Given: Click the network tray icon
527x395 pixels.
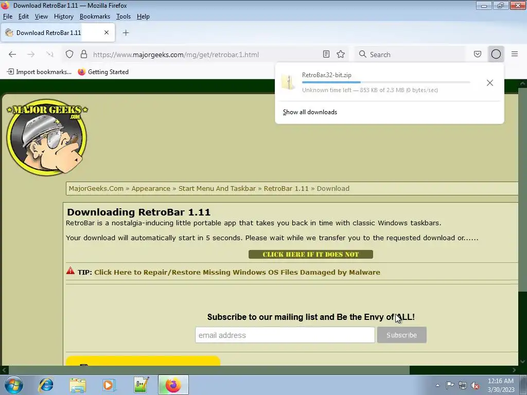Looking at the screenshot, I should pos(463,385).
